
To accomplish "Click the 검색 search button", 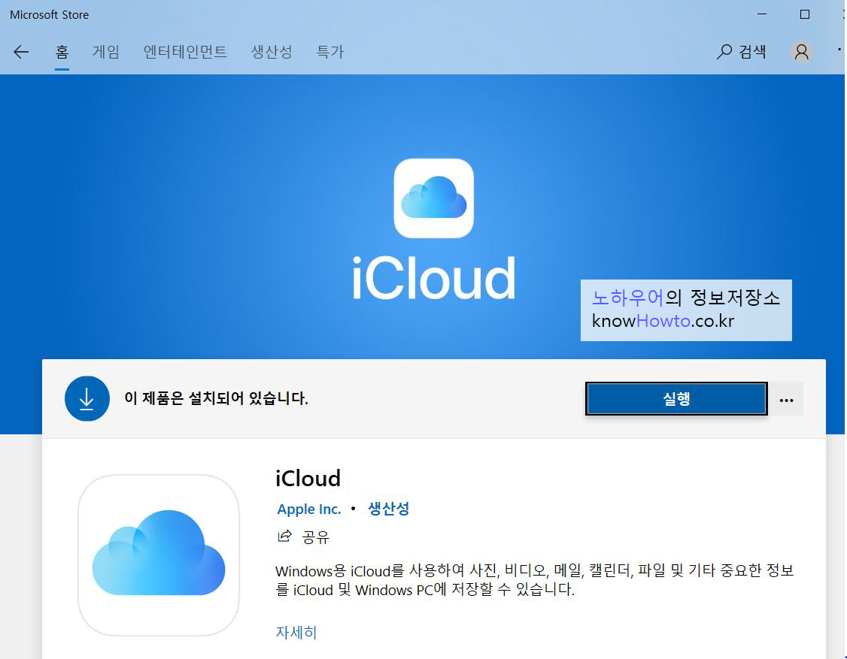I will coord(741,52).
